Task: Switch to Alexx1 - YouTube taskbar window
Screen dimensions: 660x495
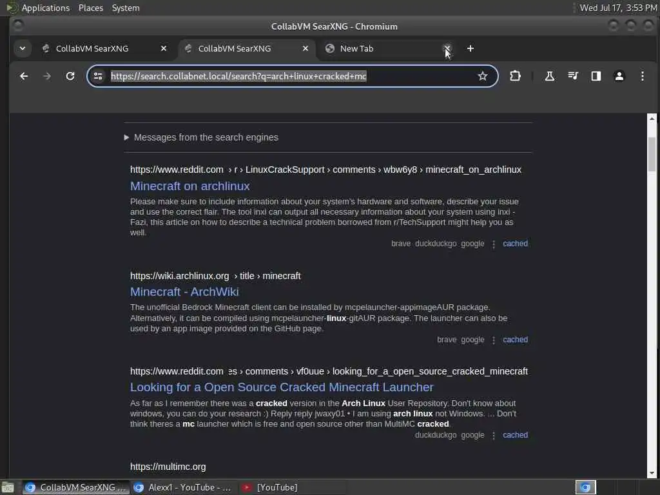Action: point(184,487)
